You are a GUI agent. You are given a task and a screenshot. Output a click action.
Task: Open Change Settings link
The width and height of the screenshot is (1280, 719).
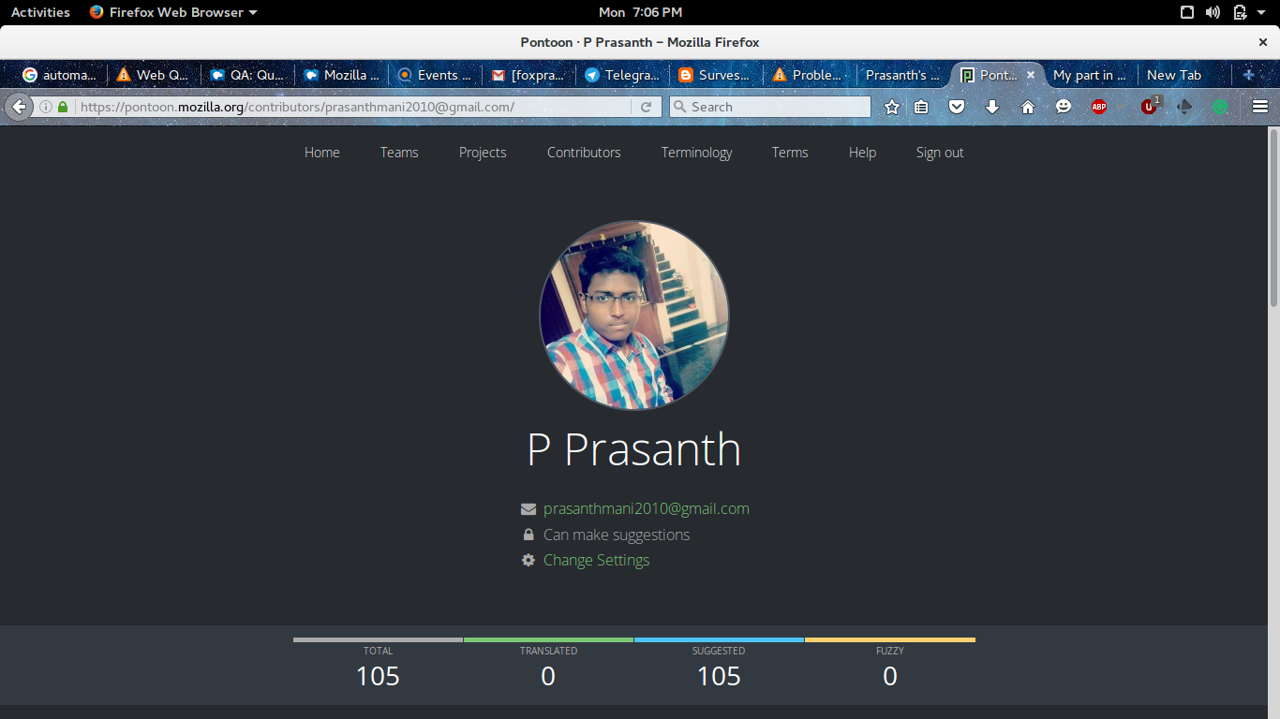pos(596,560)
